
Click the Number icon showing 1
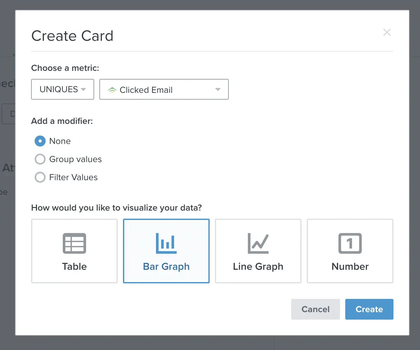coord(350,243)
